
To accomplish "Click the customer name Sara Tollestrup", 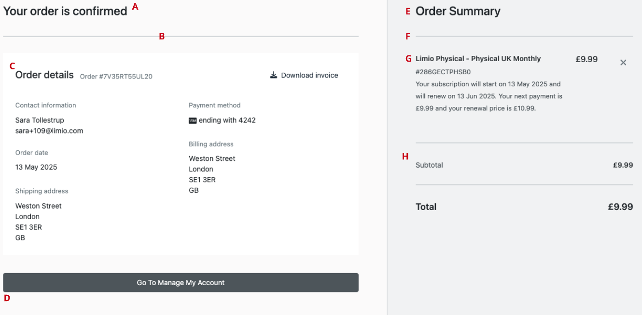I will (x=40, y=120).
